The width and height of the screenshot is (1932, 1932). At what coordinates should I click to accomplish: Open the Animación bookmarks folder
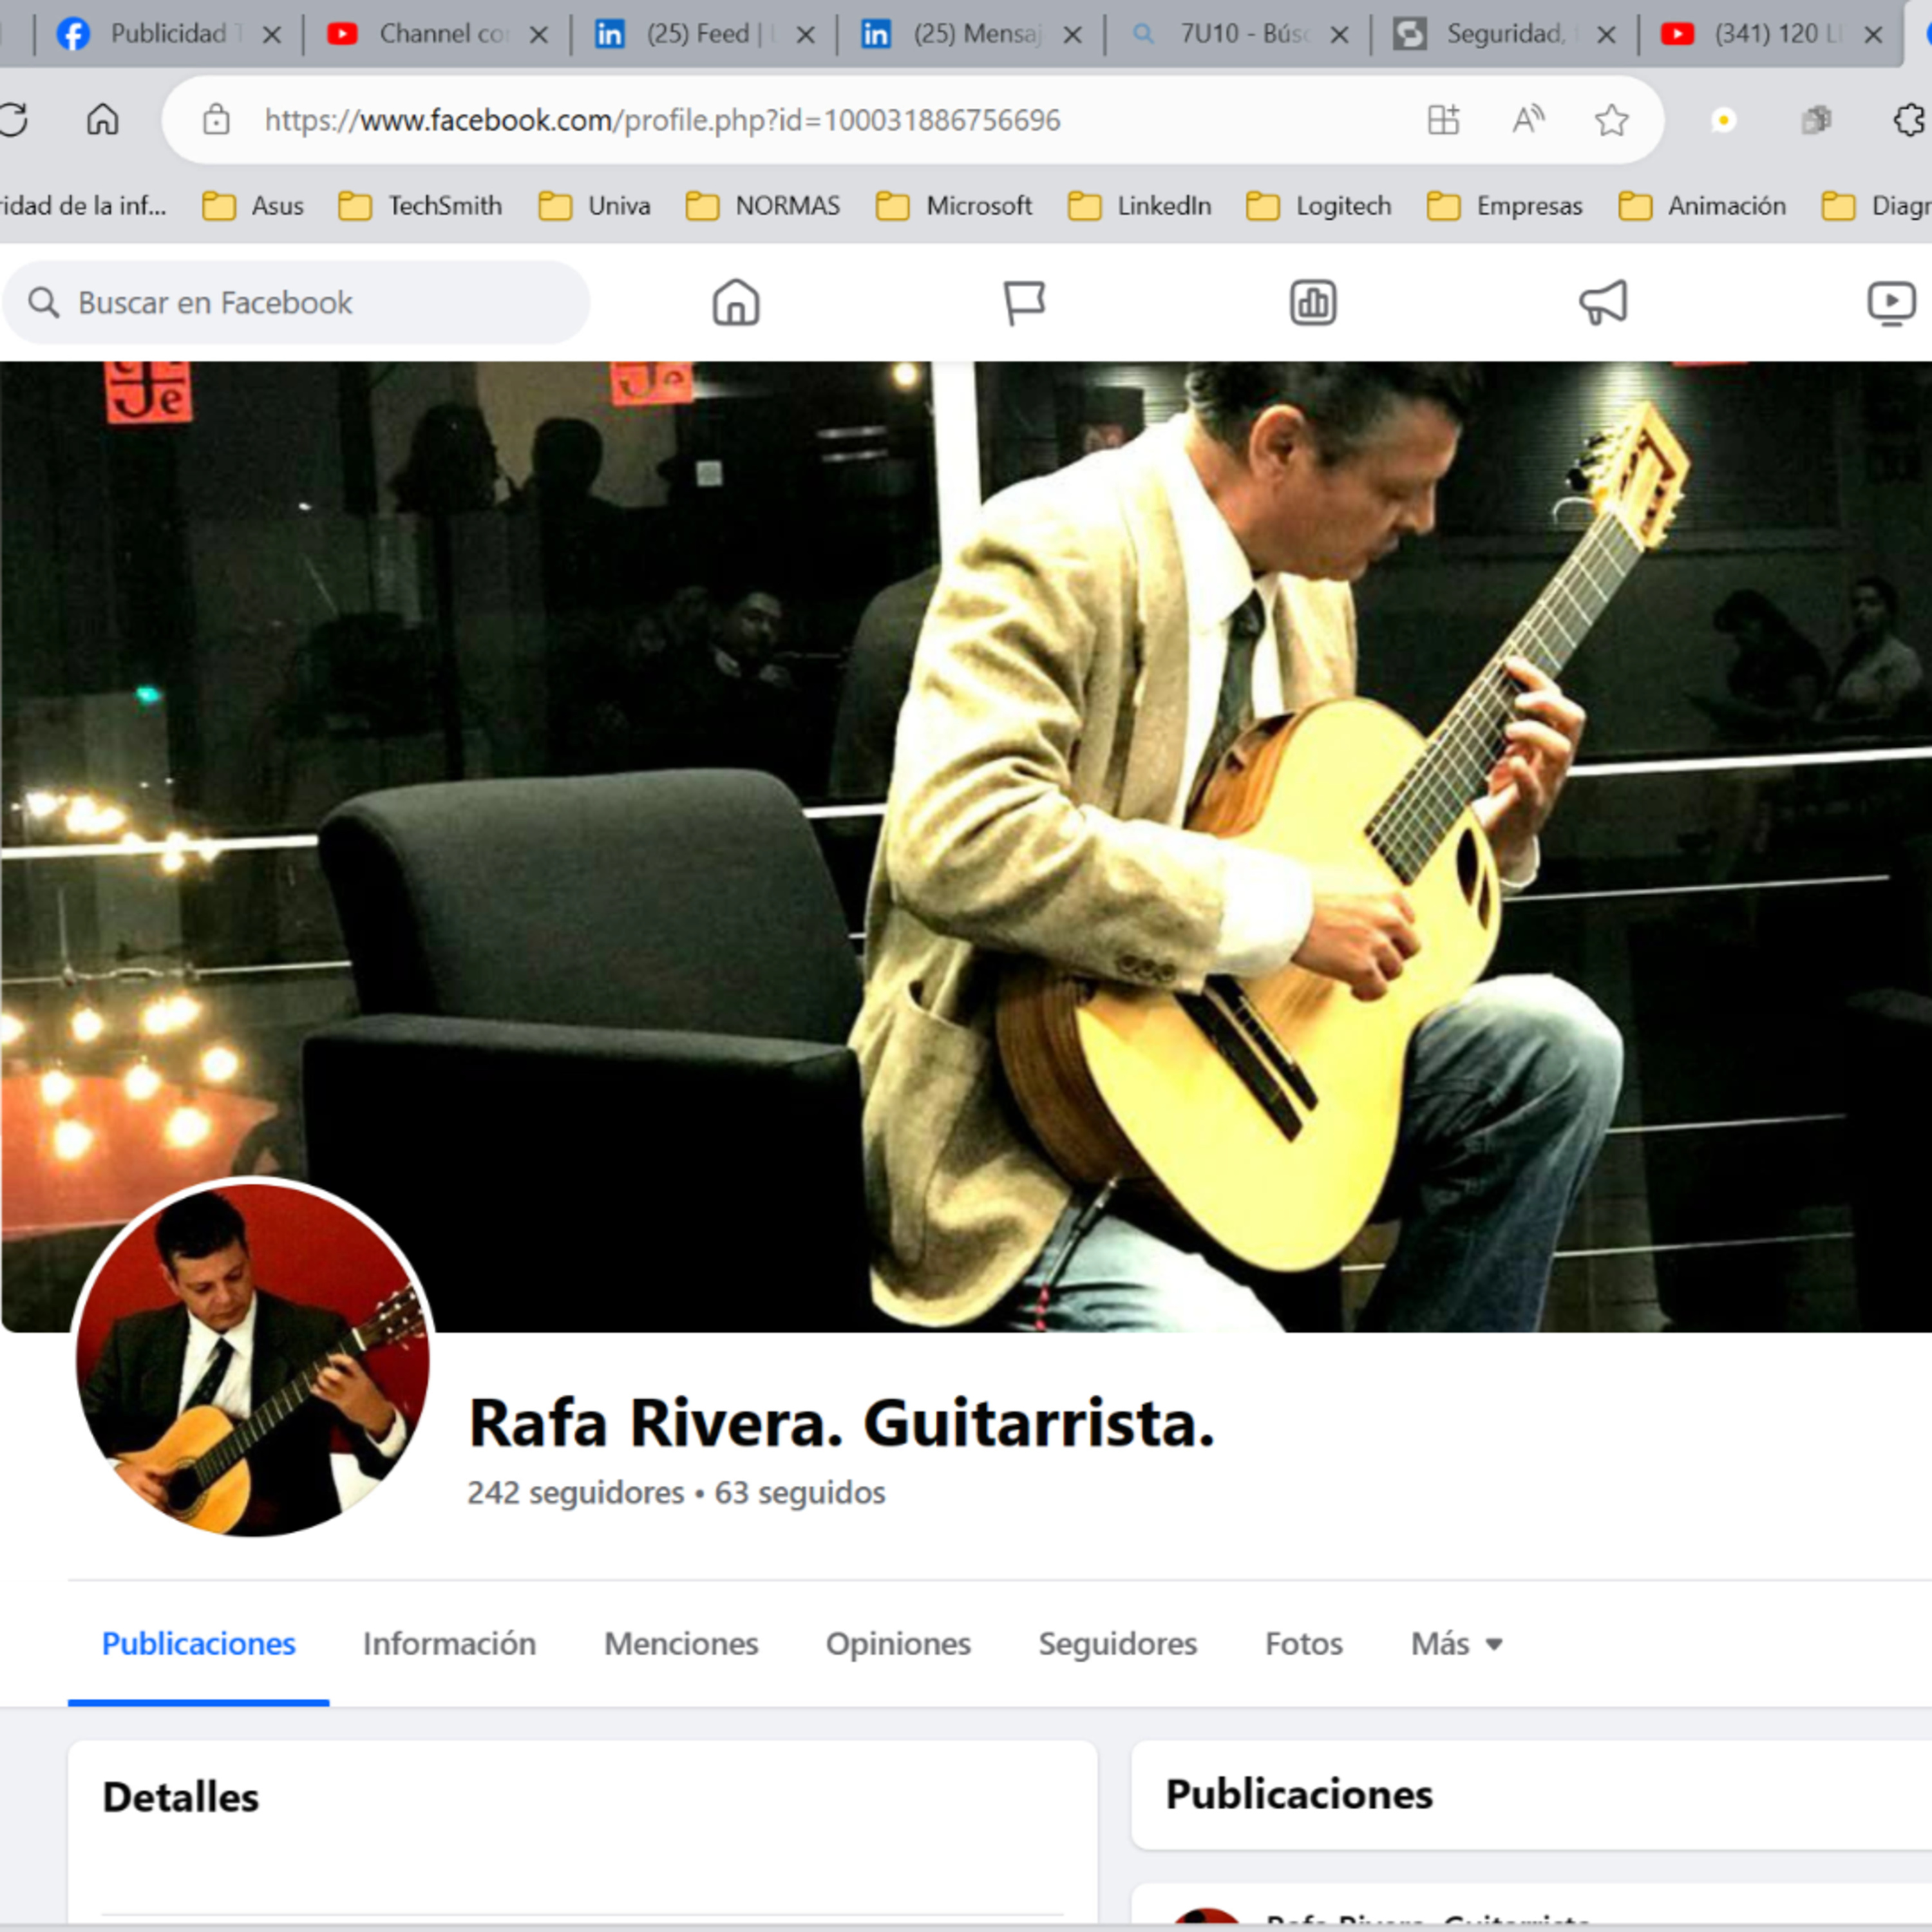pos(1702,206)
